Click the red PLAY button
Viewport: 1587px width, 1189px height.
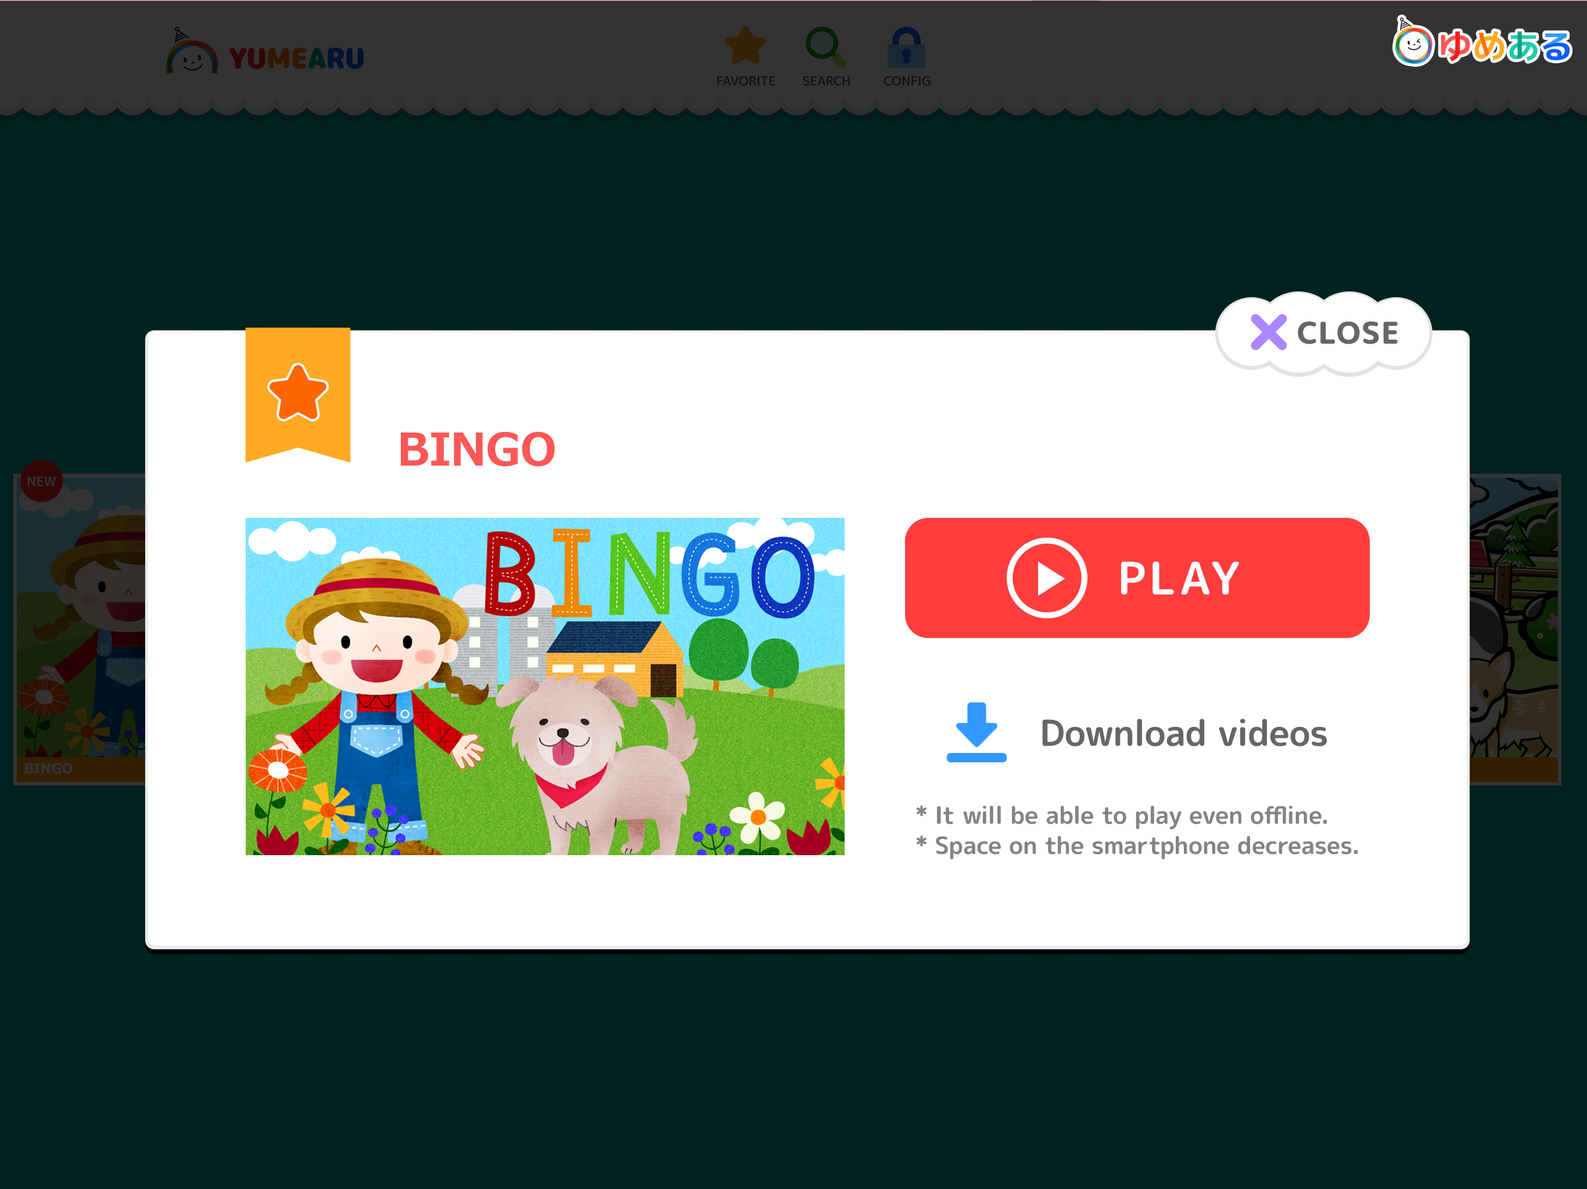coord(1136,578)
